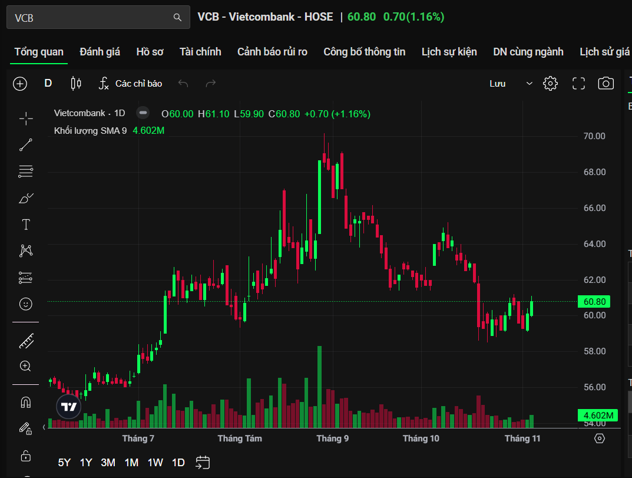Screen dimensions: 632x478
Task: Select the trend line drawing tool
Action: [26, 145]
